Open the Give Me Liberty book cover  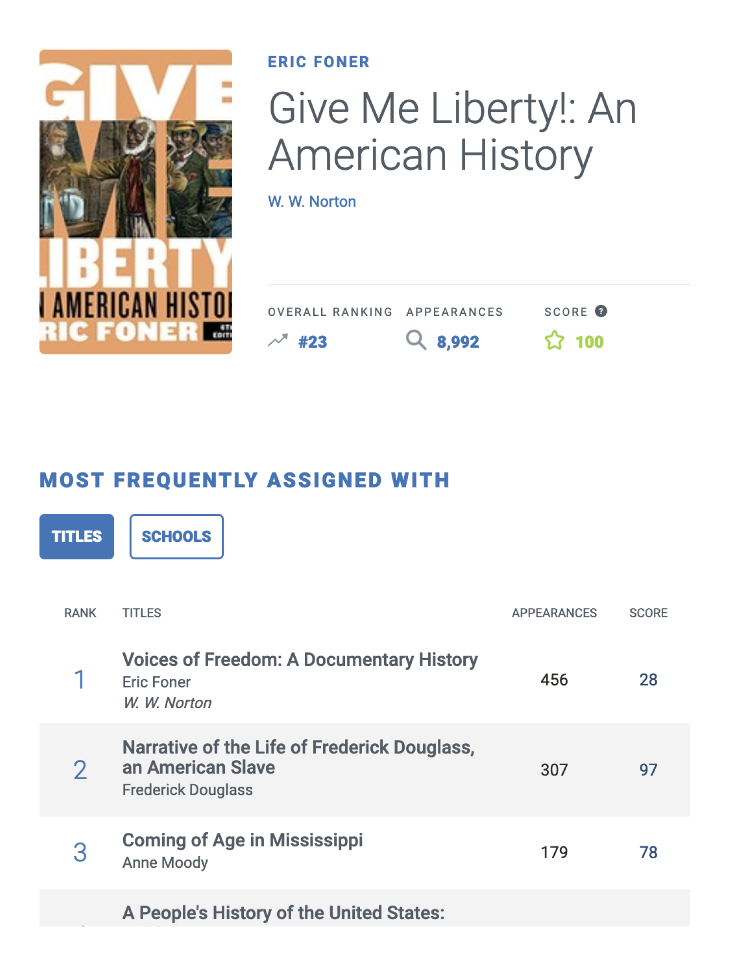pos(136,201)
